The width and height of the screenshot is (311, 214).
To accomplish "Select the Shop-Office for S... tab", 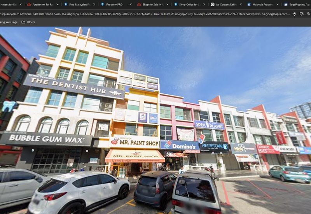I will coord(188,5).
